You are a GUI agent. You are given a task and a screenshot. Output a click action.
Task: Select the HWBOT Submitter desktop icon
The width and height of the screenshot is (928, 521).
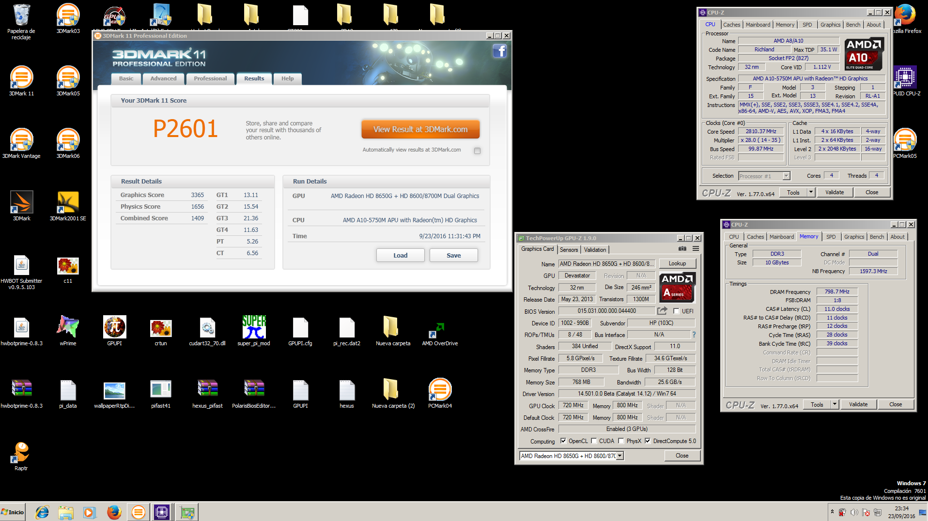[21, 272]
